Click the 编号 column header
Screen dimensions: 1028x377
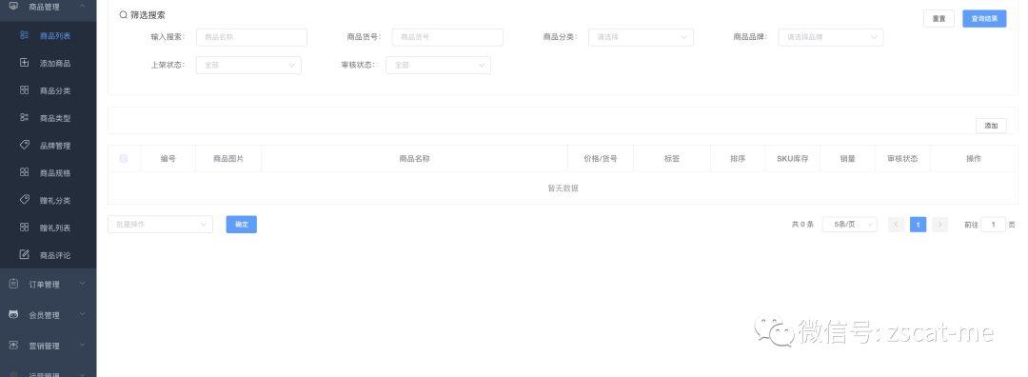(x=168, y=159)
